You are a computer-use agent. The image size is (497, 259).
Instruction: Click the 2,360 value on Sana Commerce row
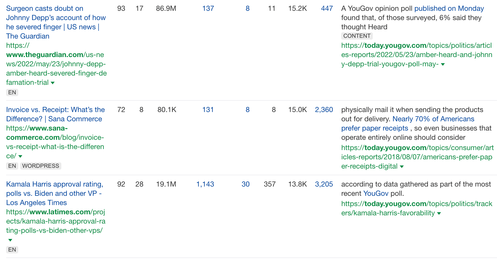(324, 110)
